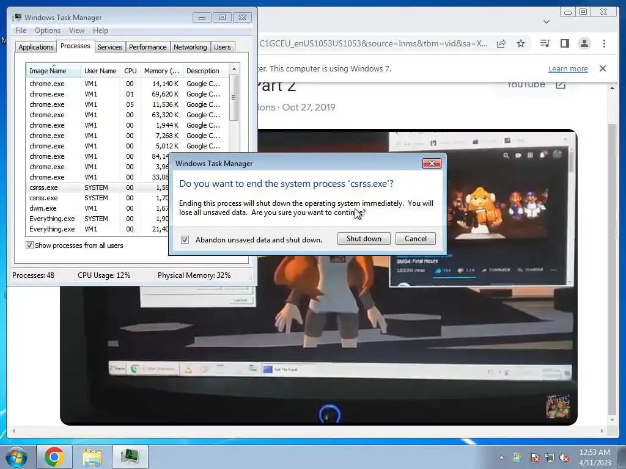Click Cancel in the csrss.exe dialog

[416, 239]
